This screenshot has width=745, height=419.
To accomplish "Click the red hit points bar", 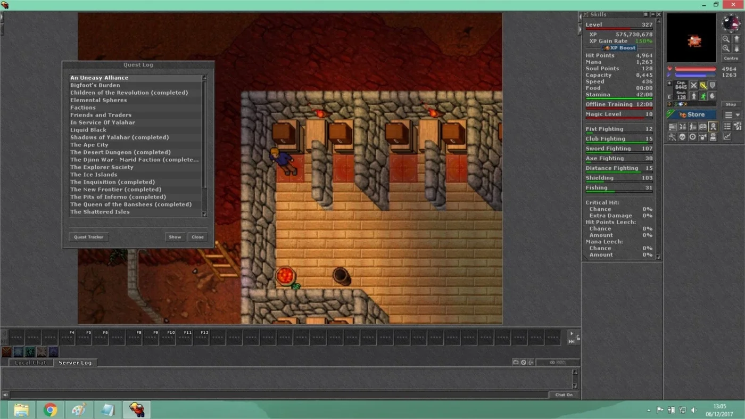I will [696, 69].
